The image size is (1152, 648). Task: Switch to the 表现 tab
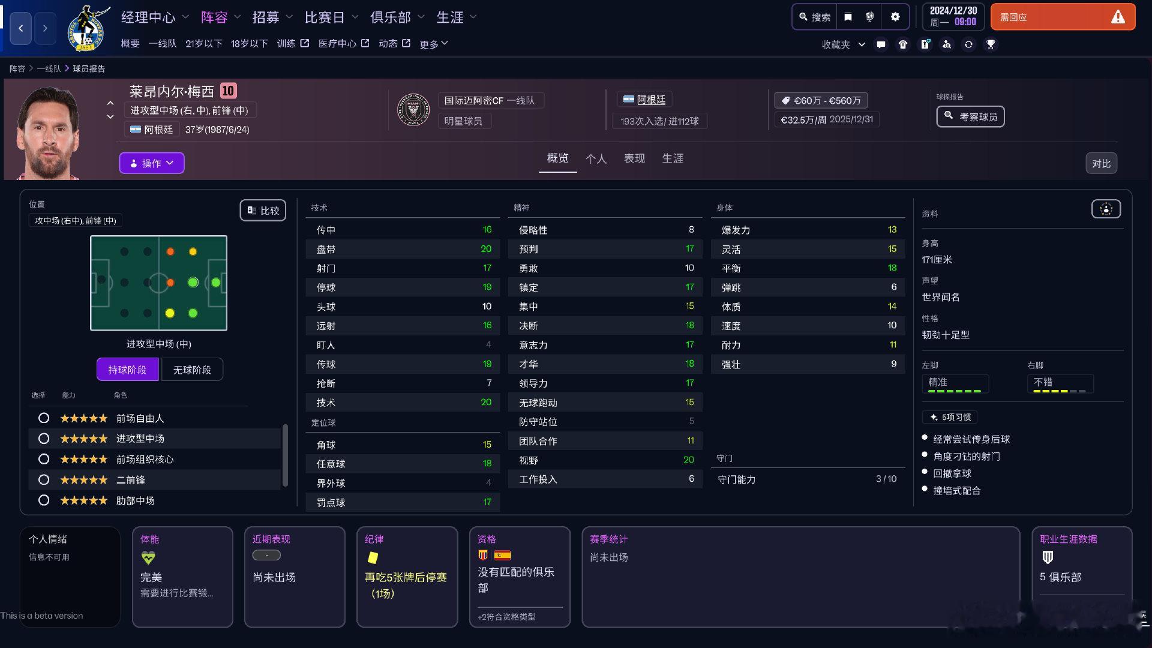tap(634, 158)
